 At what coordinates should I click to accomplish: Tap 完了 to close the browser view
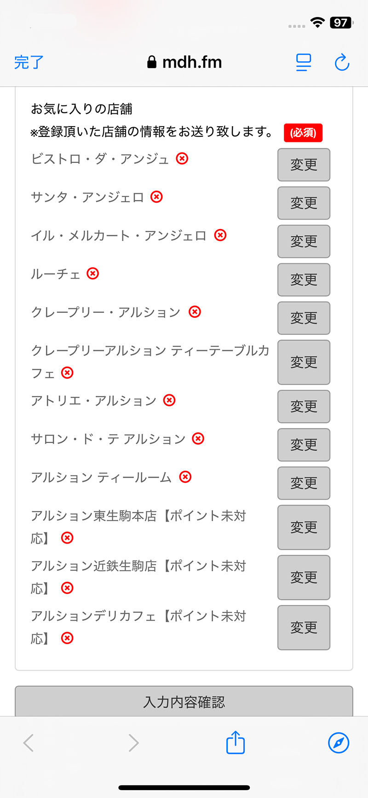[29, 62]
